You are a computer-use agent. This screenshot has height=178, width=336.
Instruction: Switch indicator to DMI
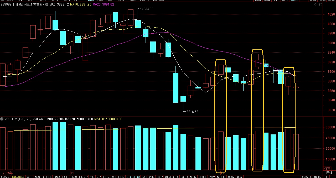pos(49,177)
